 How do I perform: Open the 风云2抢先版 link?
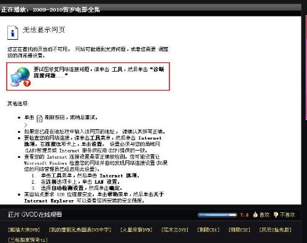275,230
